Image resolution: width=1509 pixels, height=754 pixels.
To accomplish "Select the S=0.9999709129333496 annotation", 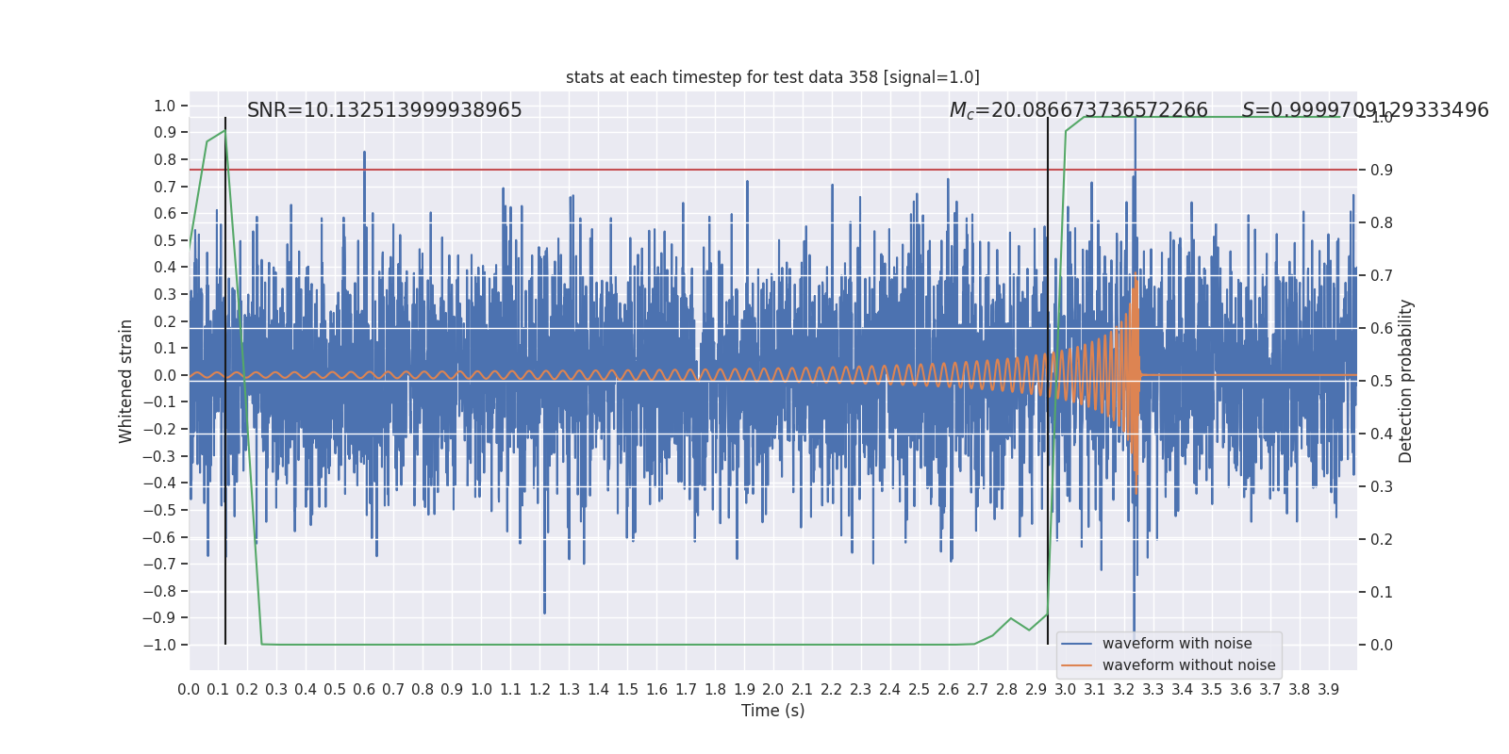I will pos(1365,110).
